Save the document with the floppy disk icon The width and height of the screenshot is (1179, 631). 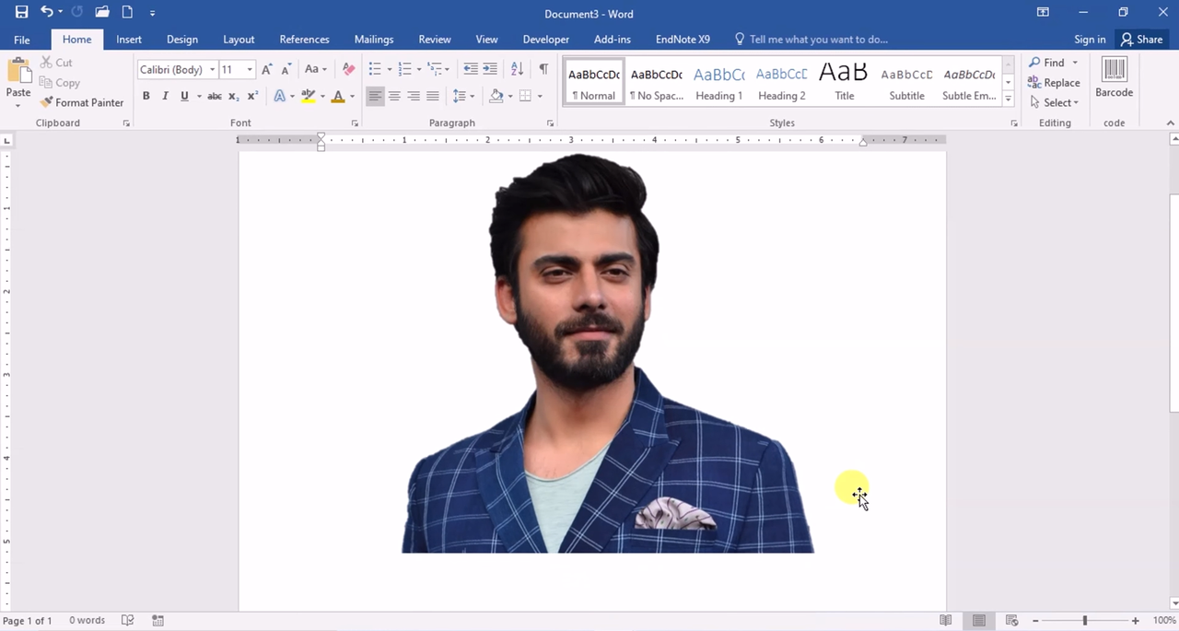[21, 12]
